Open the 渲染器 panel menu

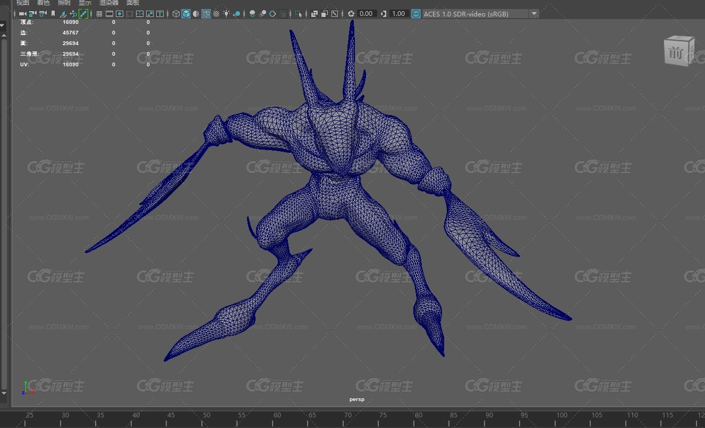pos(109,3)
